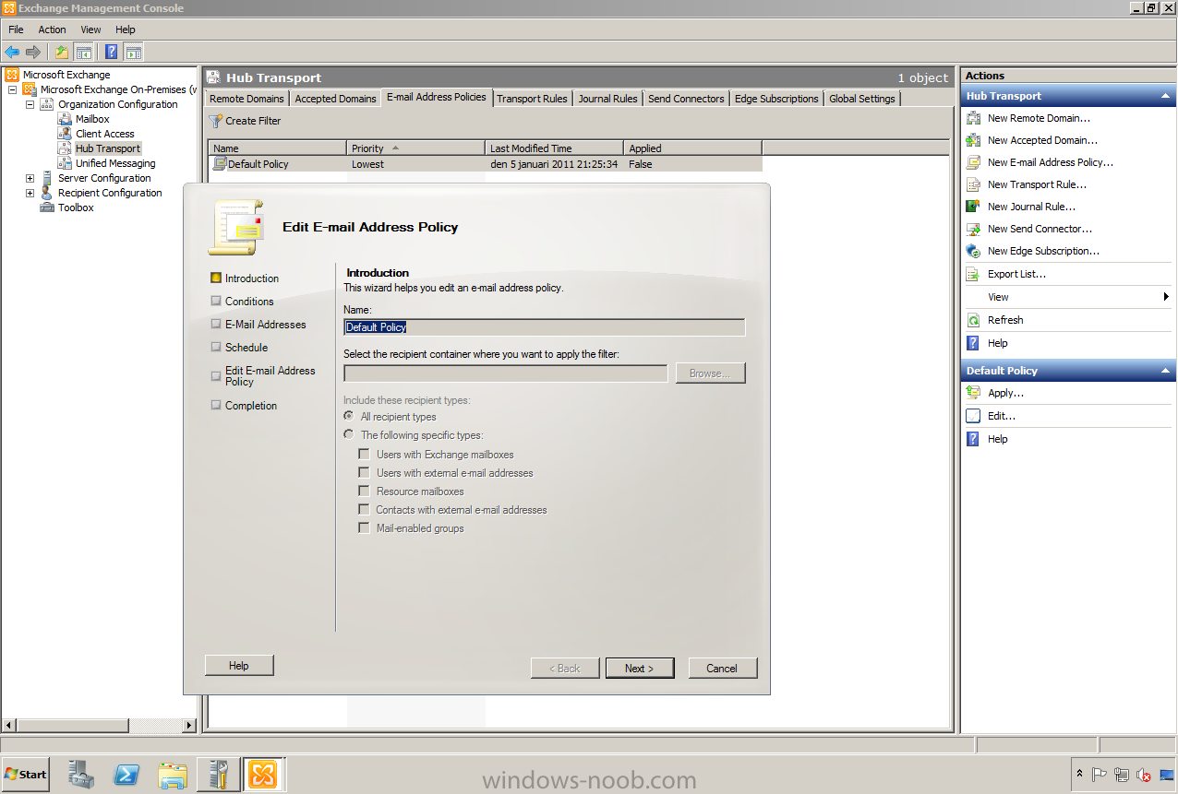Click the Export List action icon
The width and height of the screenshot is (1178, 794).
tap(973, 274)
